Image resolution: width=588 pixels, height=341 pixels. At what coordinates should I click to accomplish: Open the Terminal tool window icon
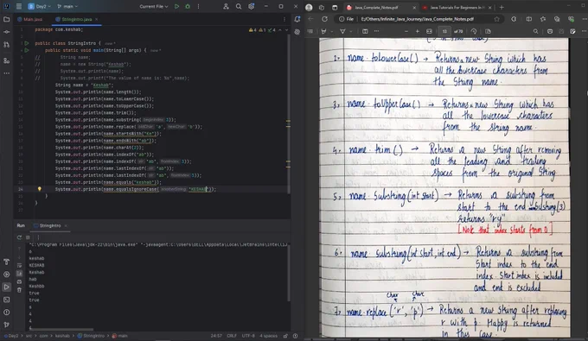tap(6, 300)
